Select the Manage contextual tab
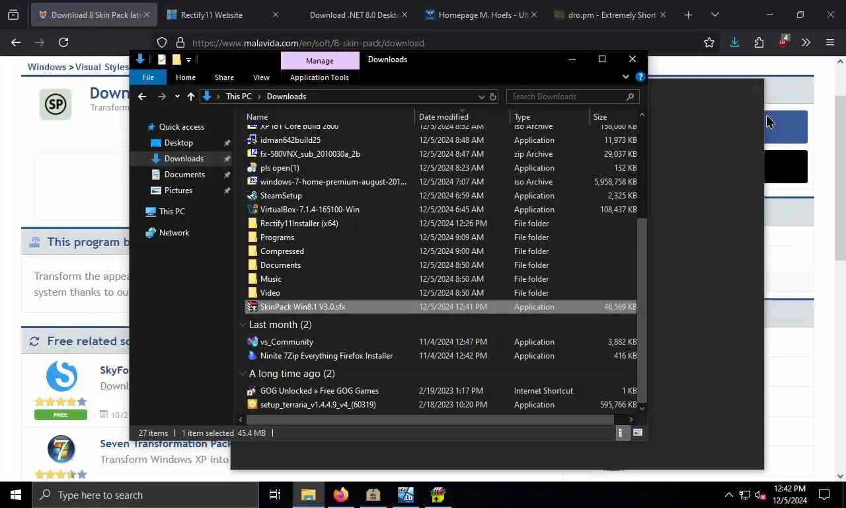This screenshot has height=508, width=846. tap(320, 60)
